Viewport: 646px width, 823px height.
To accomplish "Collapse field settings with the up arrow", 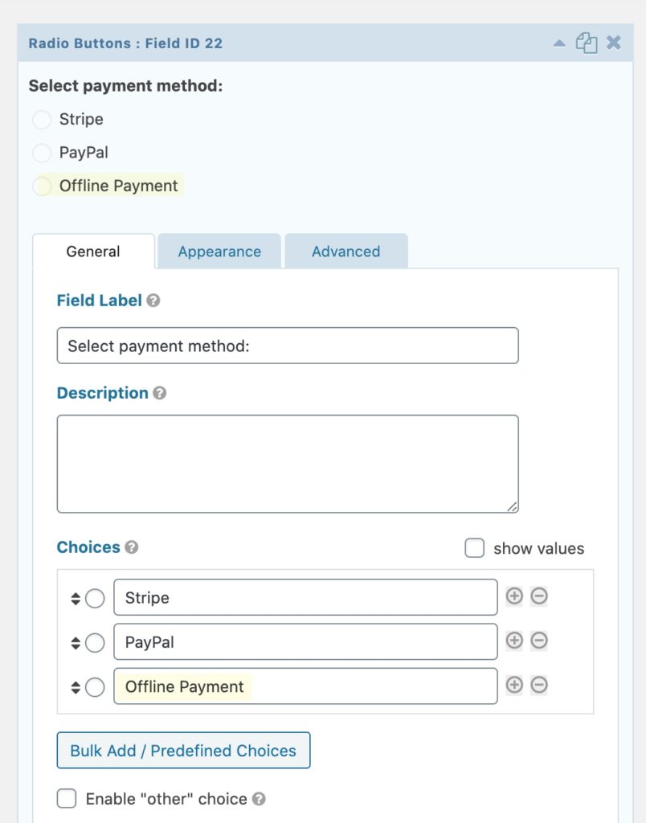I will pos(559,43).
